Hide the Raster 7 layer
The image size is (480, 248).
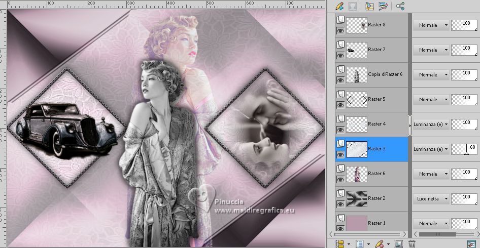click(x=340, y=55)
